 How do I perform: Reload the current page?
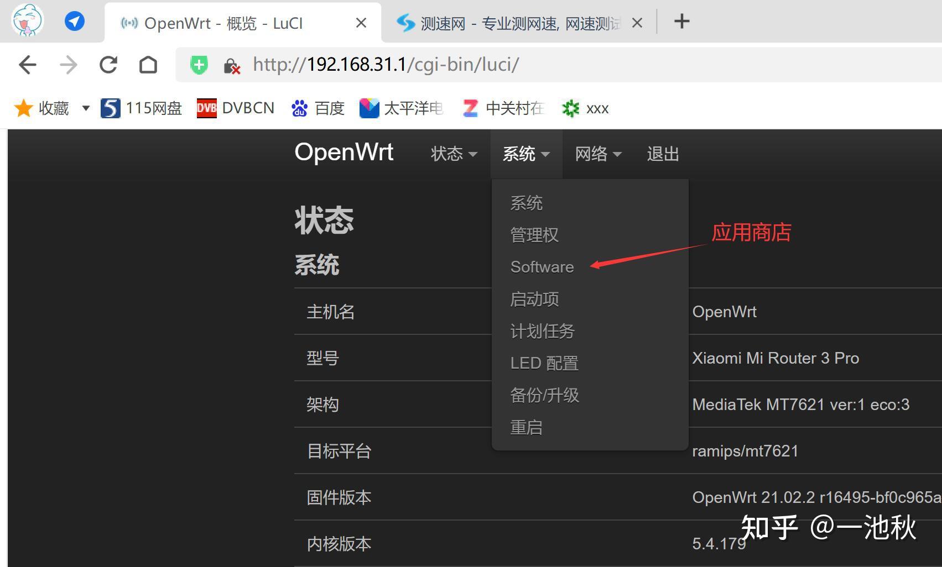coord(108,64)
